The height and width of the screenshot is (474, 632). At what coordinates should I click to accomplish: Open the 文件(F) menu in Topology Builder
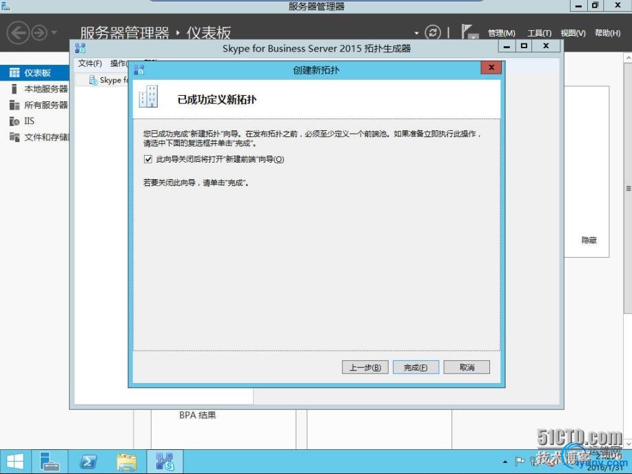[x=90, y=63]
